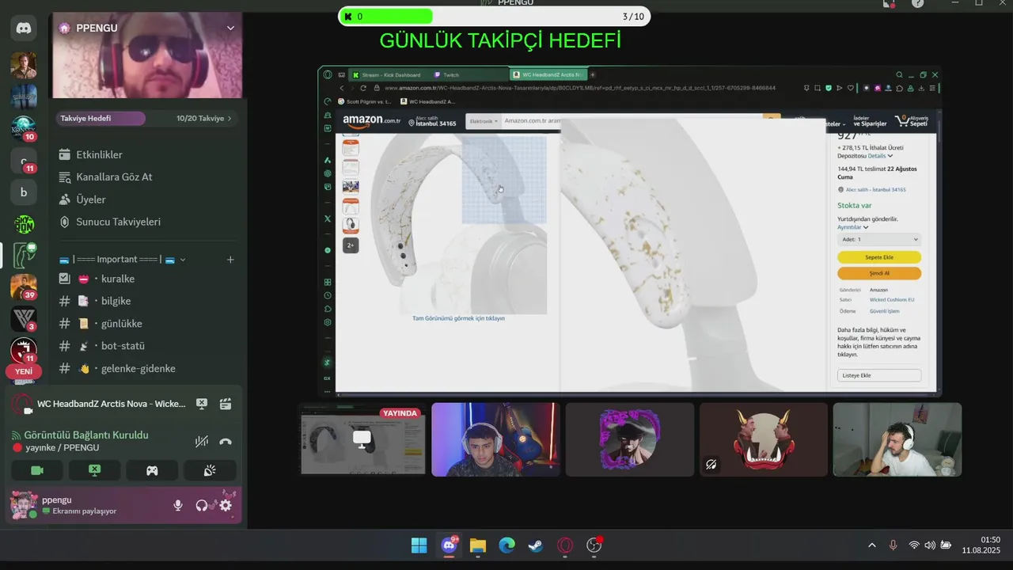Open the Elektronik search category dropdown

point(483,121)
